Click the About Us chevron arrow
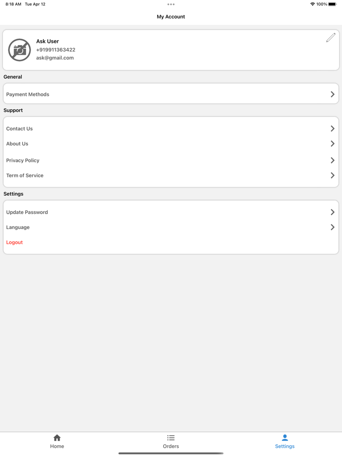Screen dimensions: 342x457 click(x=332, y=144)
